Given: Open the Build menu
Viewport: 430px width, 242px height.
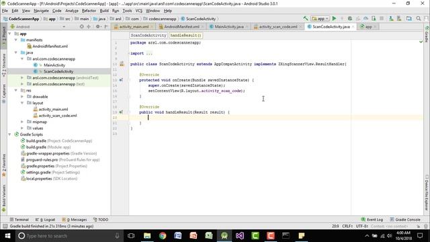Looking at the screenshot, I should (104, 11).
